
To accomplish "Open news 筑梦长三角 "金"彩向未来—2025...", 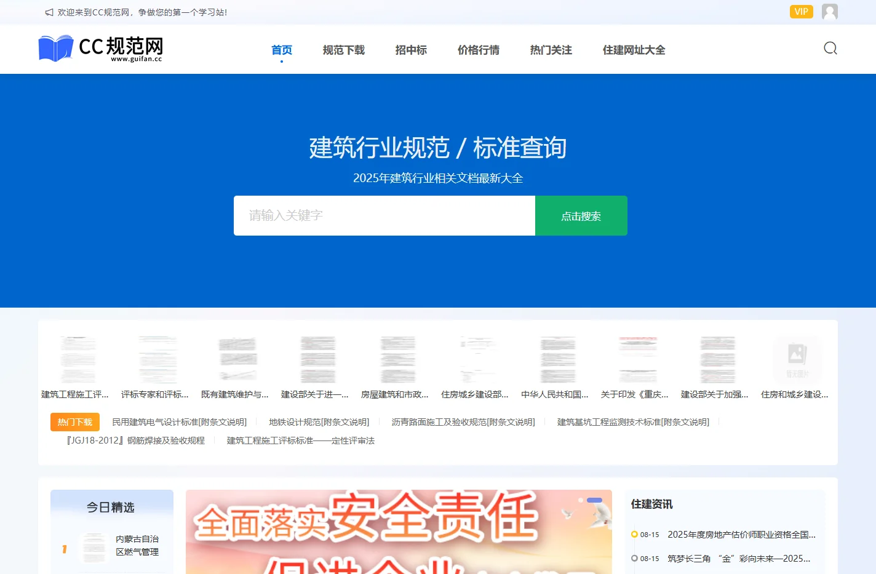I will coord(739,559).
